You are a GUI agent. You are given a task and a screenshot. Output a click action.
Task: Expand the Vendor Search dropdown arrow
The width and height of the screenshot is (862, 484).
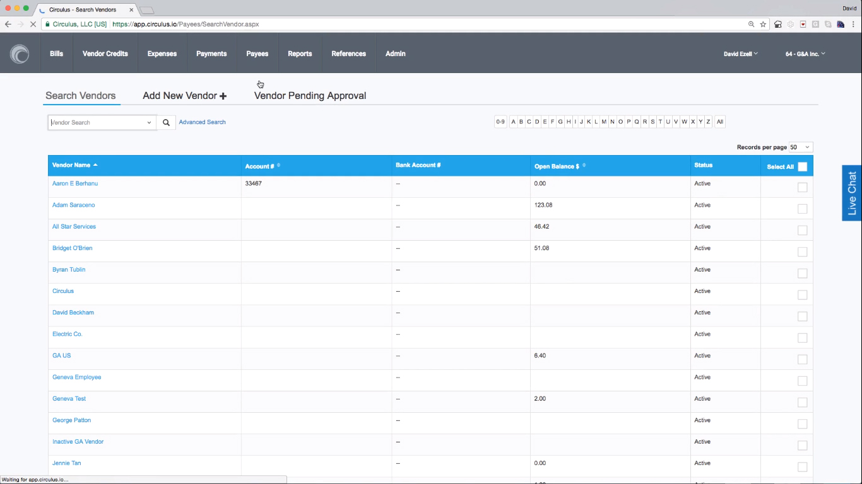click(149, 122)
